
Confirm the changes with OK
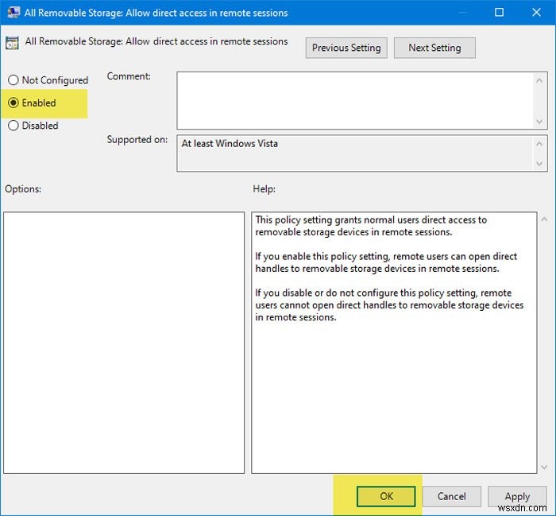click(386, 496)
